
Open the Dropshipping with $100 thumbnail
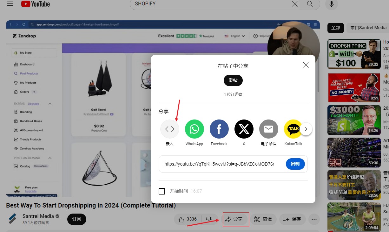pos(354,54)
